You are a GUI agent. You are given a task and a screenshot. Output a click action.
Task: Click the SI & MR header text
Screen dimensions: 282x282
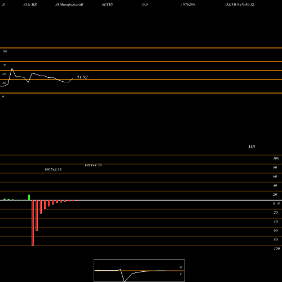point(30,5)
